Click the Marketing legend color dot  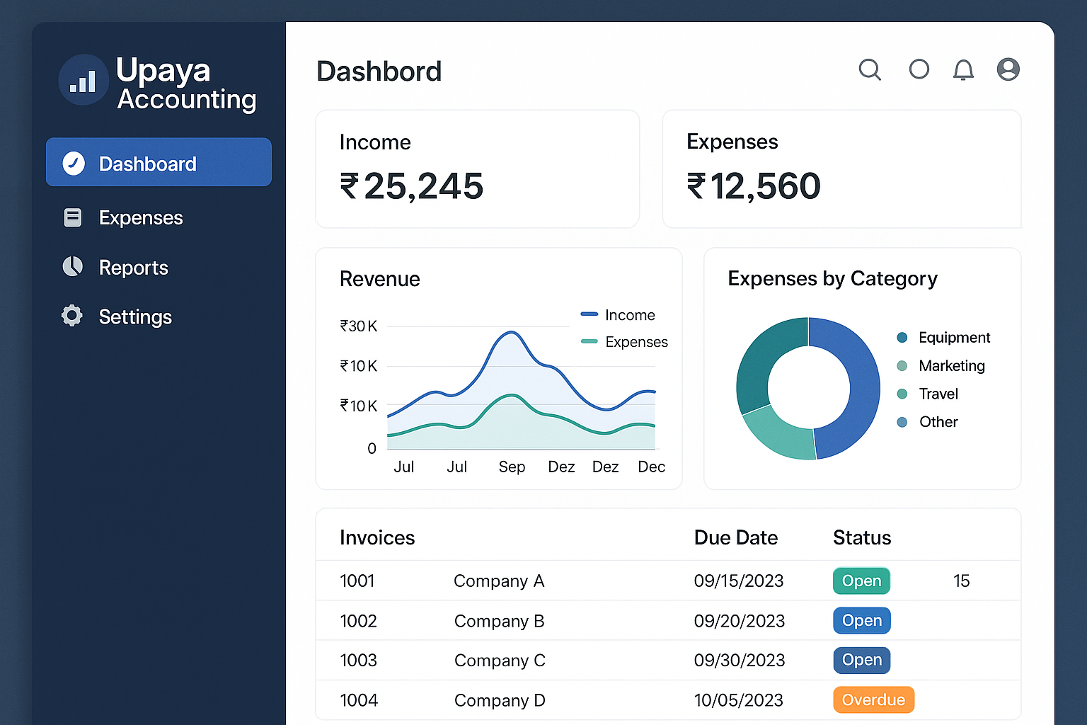tap(902, 366)
